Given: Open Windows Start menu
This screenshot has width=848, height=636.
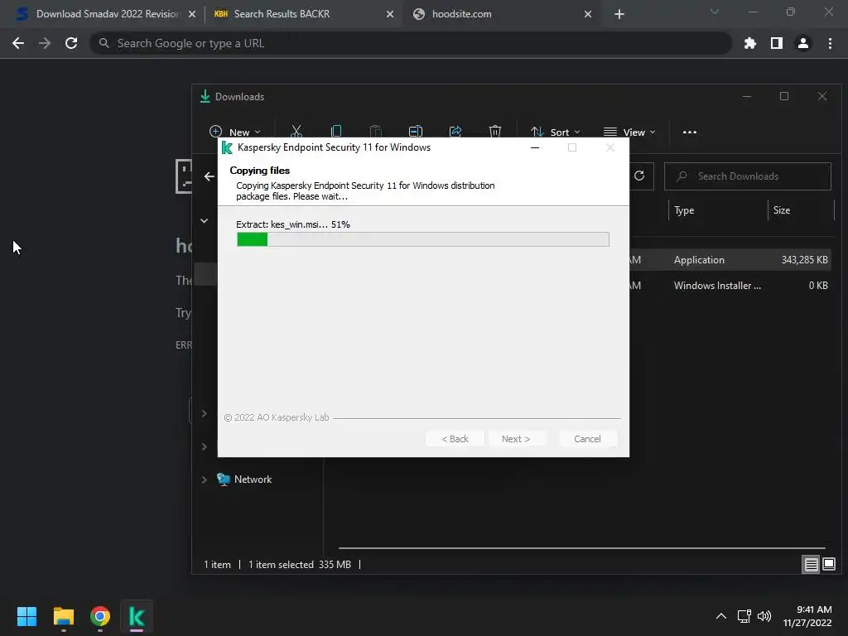Looking at the screenshot, I should [x=26, y=616].
